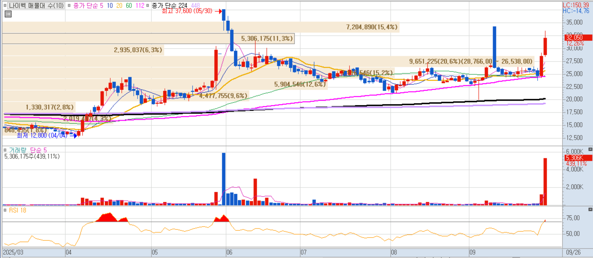Click the 20,000 price axis label
This screenshot has width=593, height=258.
(x=574, y=99)
